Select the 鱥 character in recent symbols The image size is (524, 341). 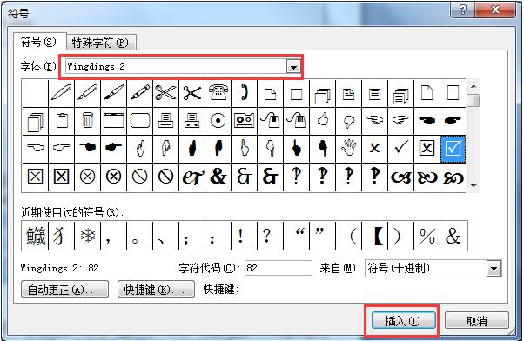[x=35, y=236]
